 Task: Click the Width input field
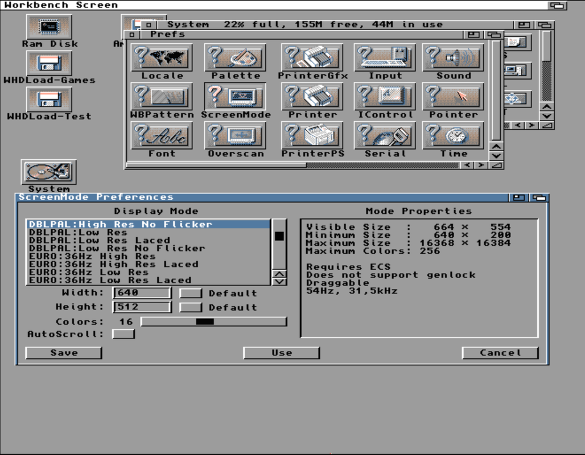click(x=142, y=293)
